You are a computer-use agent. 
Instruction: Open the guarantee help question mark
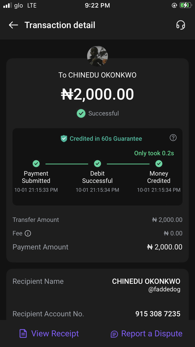click(173, 138)
